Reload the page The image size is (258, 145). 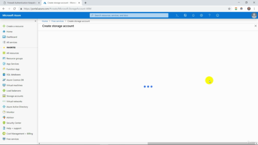(x=15, y=9)
